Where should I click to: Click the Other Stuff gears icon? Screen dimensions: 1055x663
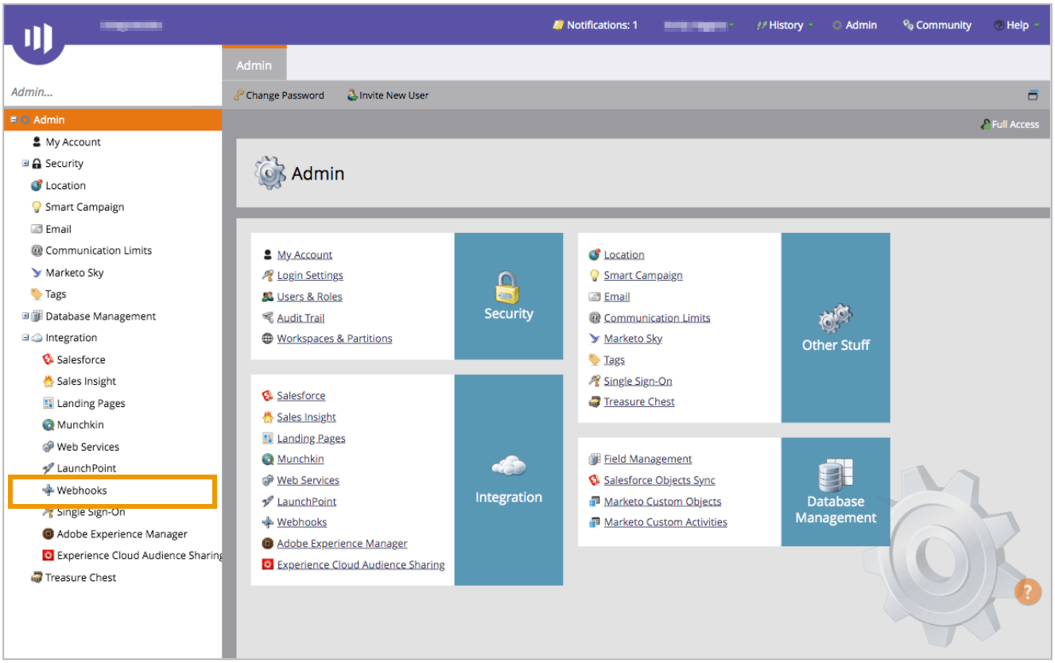(x=836, y=318)
